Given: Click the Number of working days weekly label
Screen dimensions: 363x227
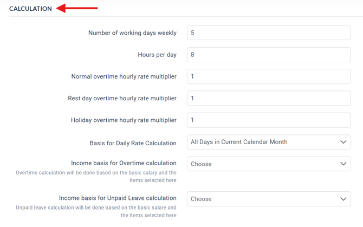Looking at the screenshot, I should pyautogui.click(x=132, y=33).
